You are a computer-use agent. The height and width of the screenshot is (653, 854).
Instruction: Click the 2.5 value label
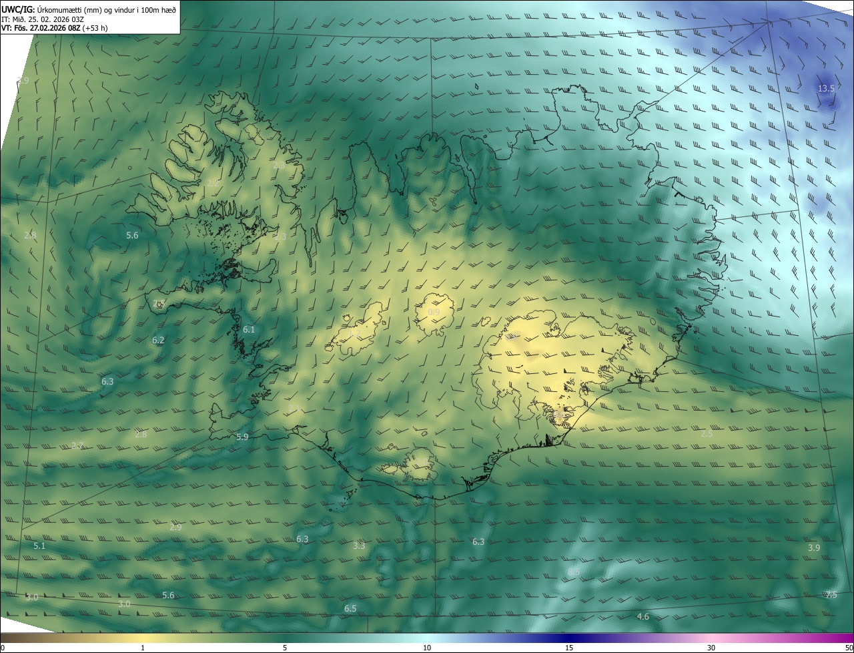click(x=707, y=433)
